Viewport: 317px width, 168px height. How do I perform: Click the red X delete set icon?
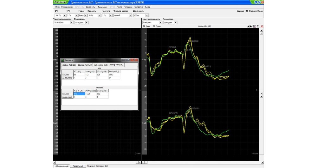[262, 26]
